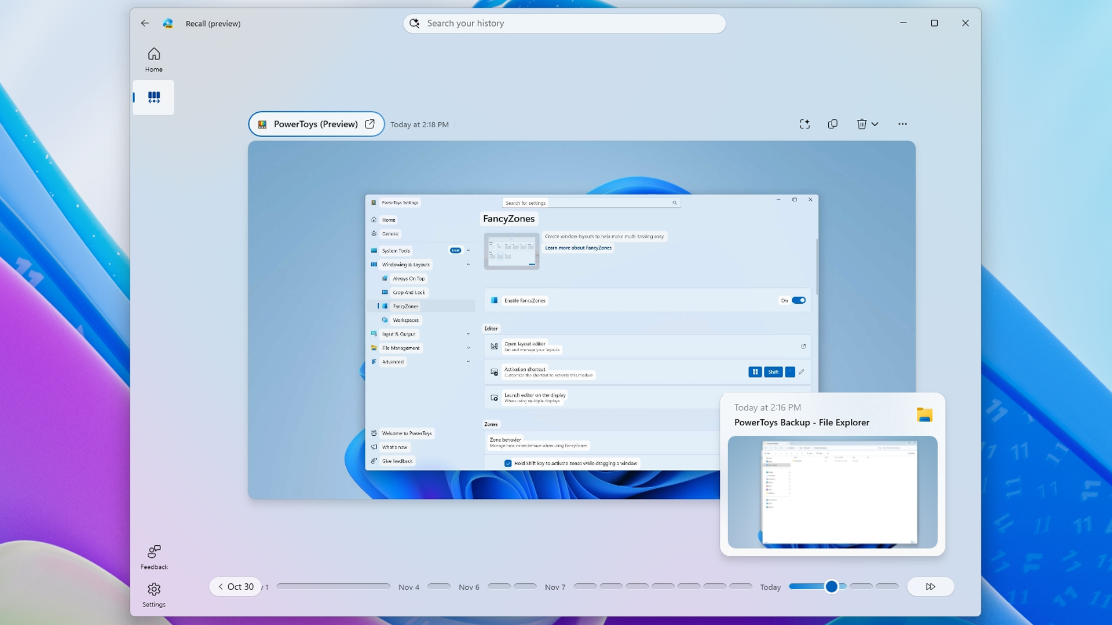
Task: Collapse Windowing & Layouts section
Action: point(468,264)
